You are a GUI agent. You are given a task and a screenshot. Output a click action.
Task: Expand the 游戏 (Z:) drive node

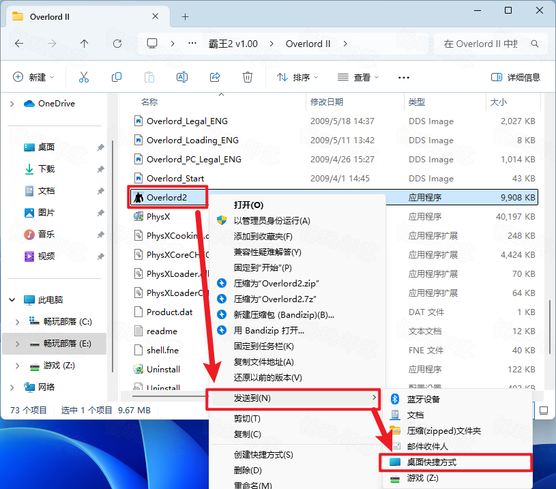(17, 366)
